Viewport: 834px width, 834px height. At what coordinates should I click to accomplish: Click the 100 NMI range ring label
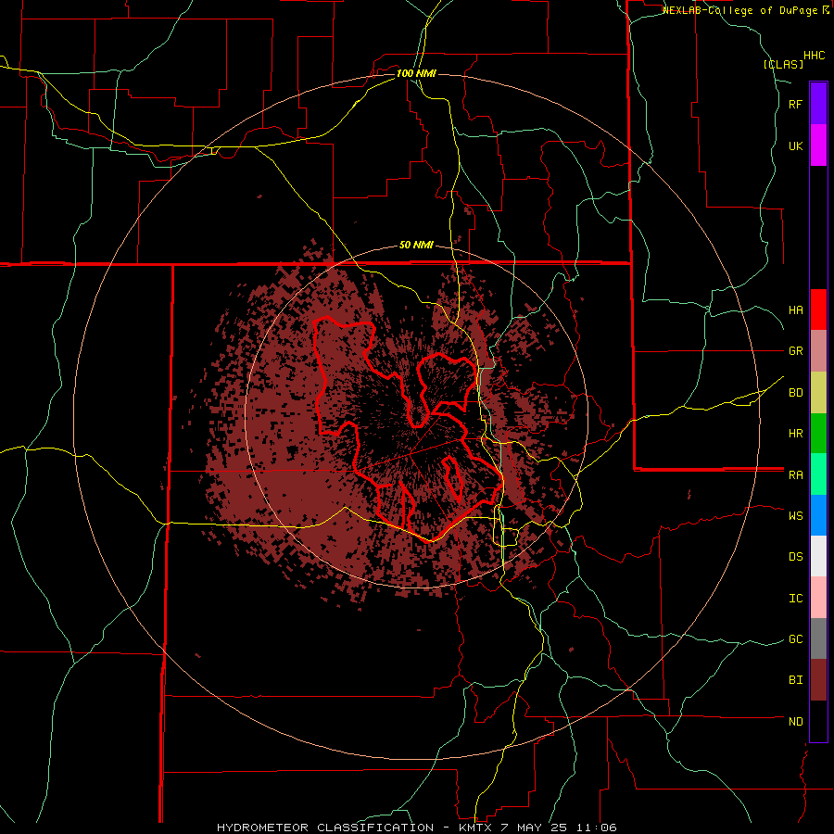pos(416,73)
